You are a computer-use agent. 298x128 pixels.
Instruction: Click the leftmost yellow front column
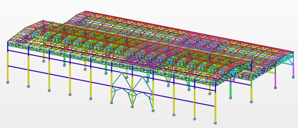(x=8, y=67)
